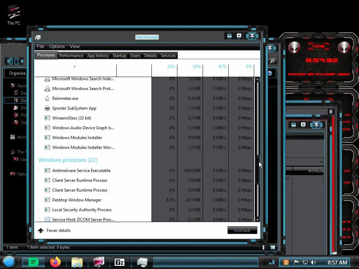Image resolution: width=359 pixels, height=269 pixels.
Task: Sort by the 0% Network column header
Action: pyautogui.click(x=241, y=70)
